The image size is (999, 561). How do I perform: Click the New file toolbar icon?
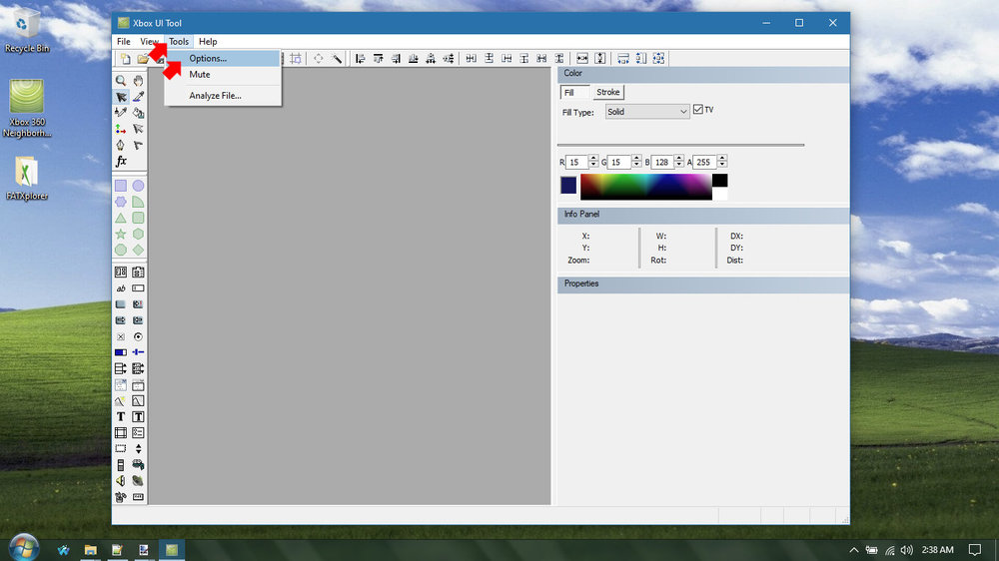coord(126,59)
